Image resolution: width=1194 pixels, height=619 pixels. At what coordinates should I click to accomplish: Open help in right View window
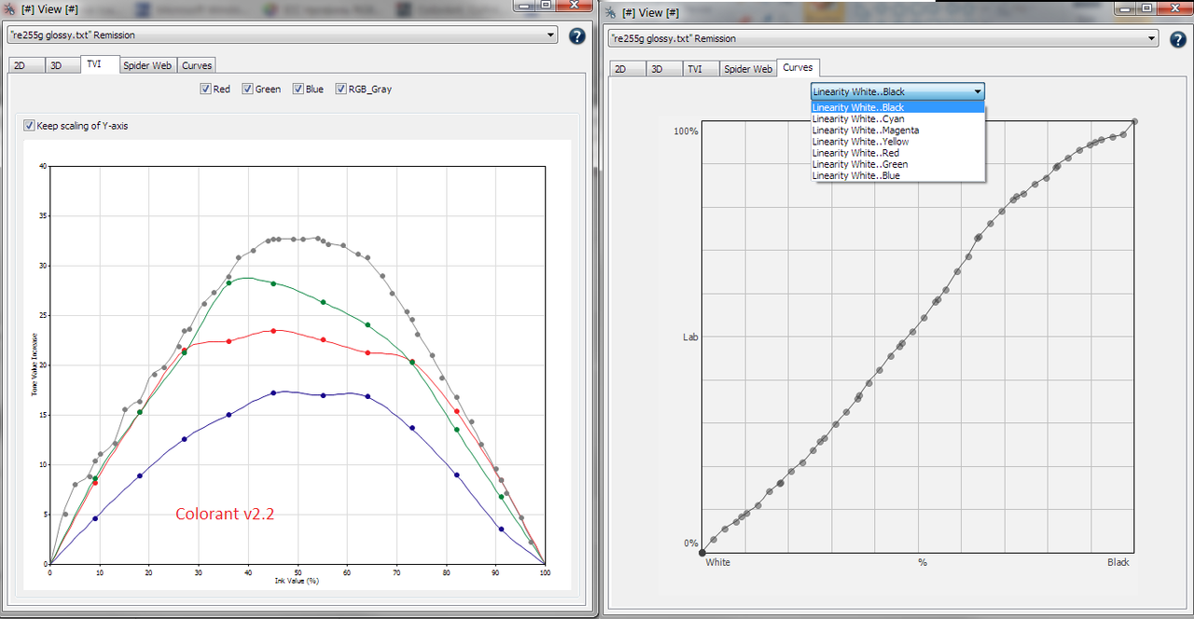pos(1176,38)
